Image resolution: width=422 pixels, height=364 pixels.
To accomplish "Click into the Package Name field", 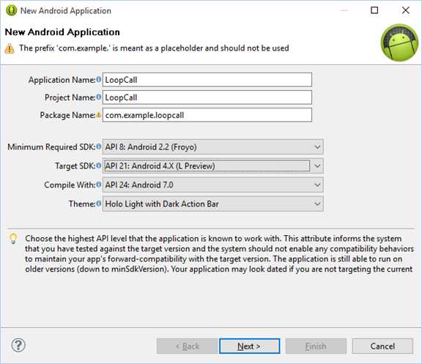I will (x=207, y=115).
